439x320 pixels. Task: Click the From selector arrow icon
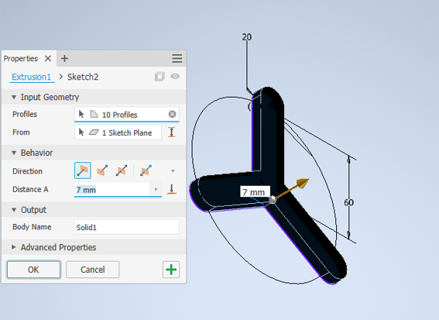point(81,132)
